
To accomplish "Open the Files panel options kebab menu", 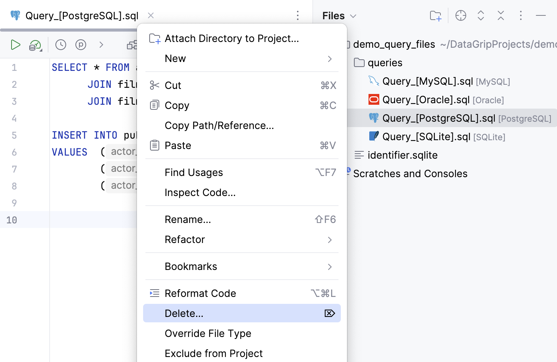I will [520, 15].
